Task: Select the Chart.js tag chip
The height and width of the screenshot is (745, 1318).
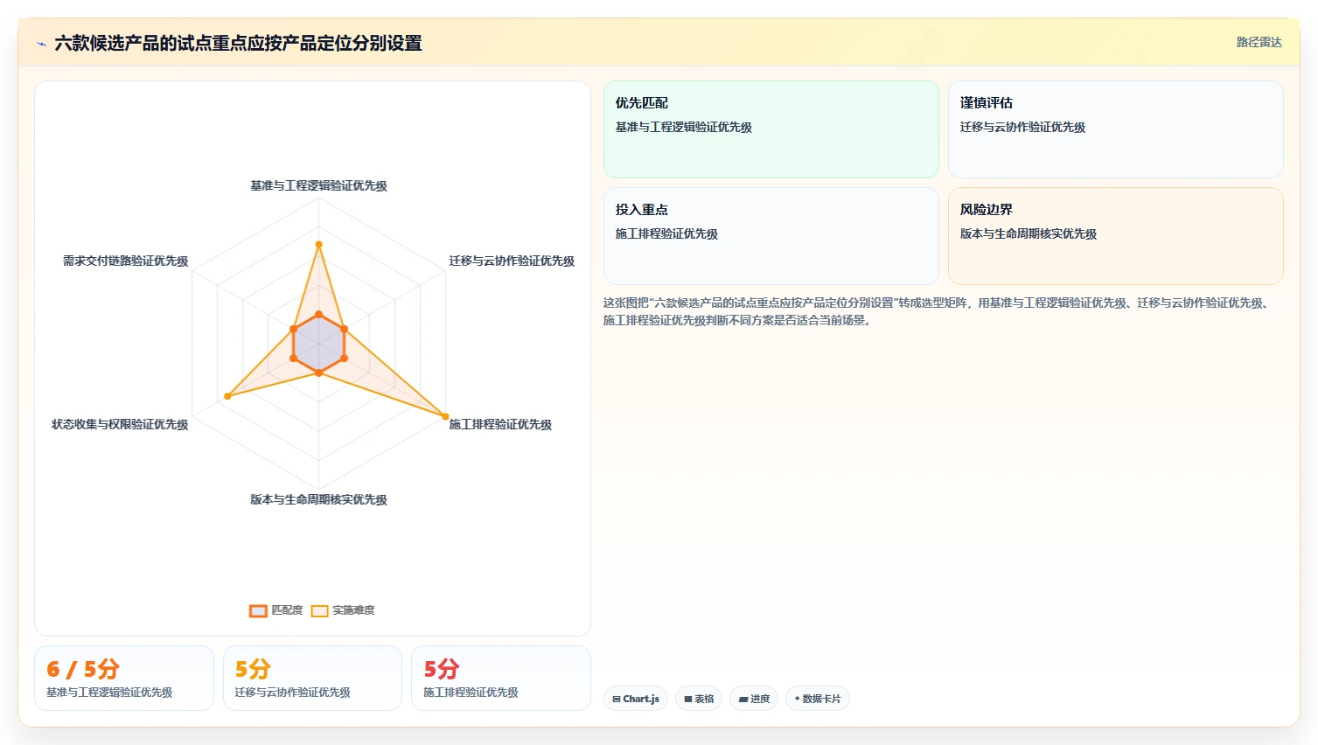Action: tap(636, 699)
